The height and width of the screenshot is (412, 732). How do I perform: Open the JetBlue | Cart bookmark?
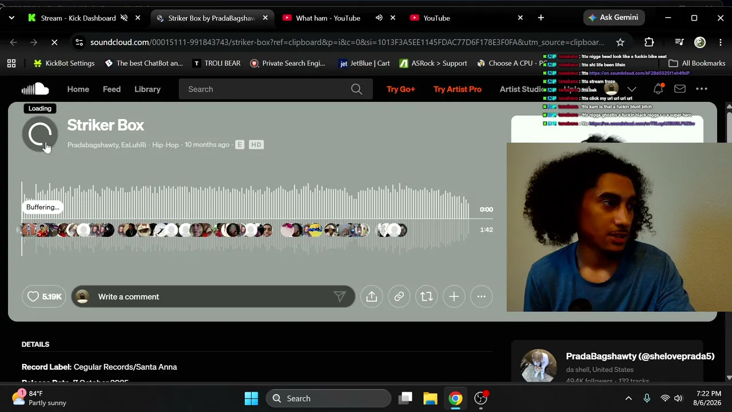(x=365, y=64)
